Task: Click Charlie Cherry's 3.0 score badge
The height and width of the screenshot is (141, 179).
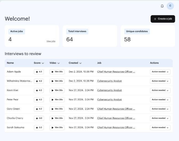Action: click(39, 118)
